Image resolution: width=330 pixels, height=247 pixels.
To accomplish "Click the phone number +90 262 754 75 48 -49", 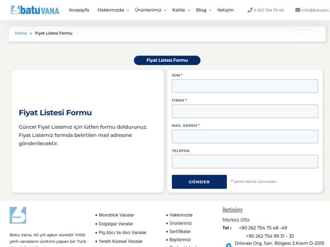I will click(x=263, y=228).
